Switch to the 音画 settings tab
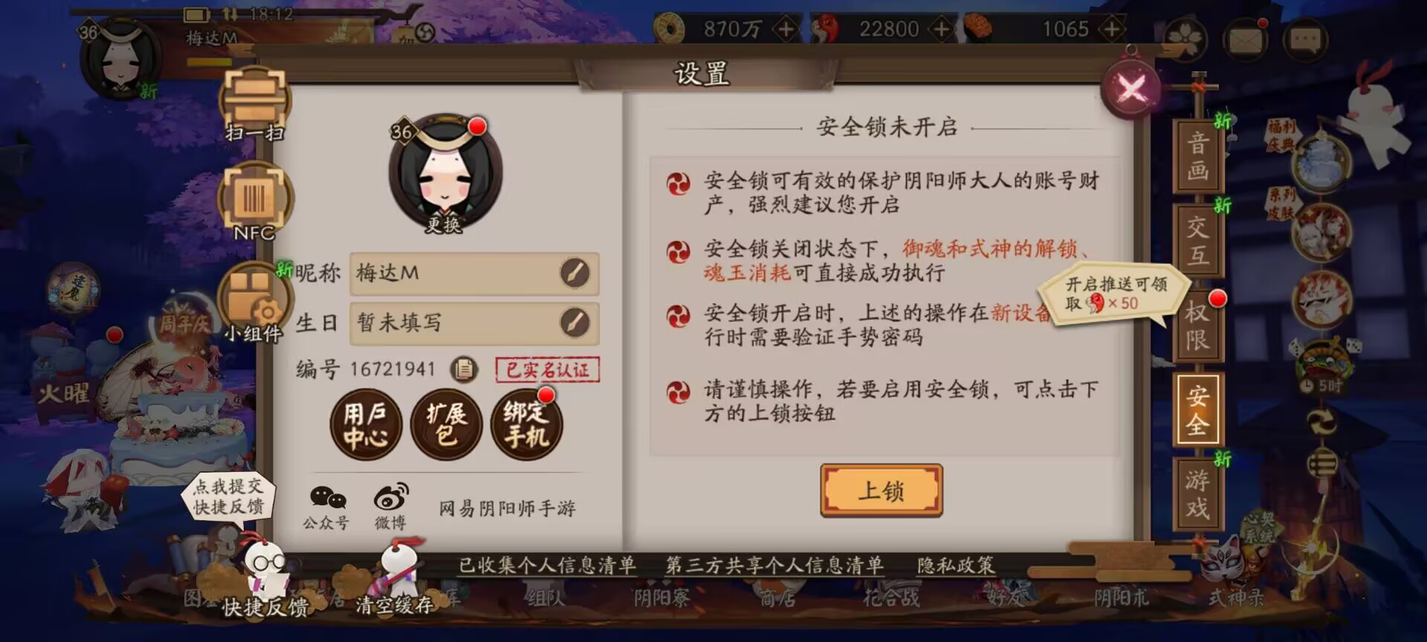 [x=1197, y=156]
